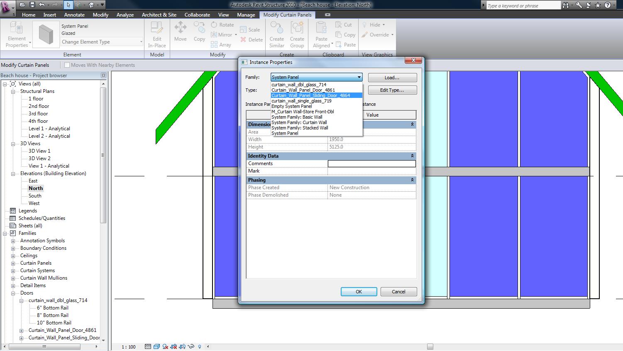
Task: Click the Load... button
Action: [392, 78]
